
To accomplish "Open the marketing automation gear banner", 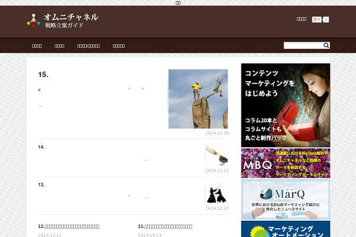I will 285,229.
